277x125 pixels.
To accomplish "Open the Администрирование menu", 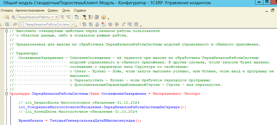I will (30, 10).
